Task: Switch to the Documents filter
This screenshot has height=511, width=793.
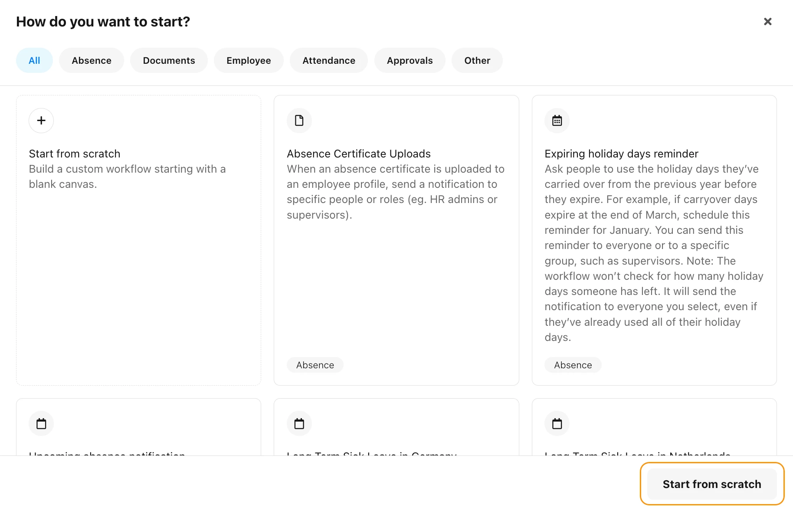Action: 169,60
